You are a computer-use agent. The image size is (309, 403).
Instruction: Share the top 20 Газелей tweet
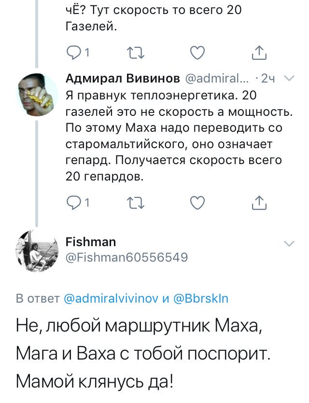point(259,53)
